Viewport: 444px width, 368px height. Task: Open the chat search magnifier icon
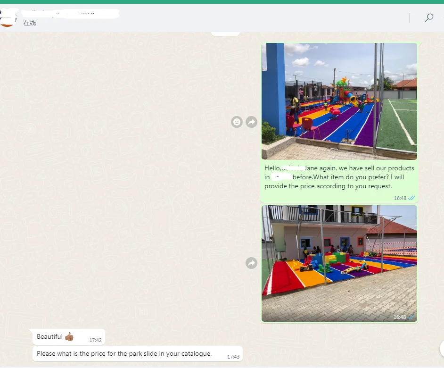tap(428, 18)
